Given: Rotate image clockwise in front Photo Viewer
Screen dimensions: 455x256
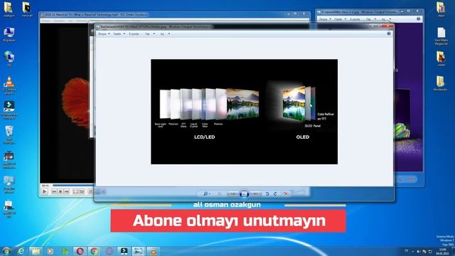Looking at the screenshot, I should pos(275,193).
